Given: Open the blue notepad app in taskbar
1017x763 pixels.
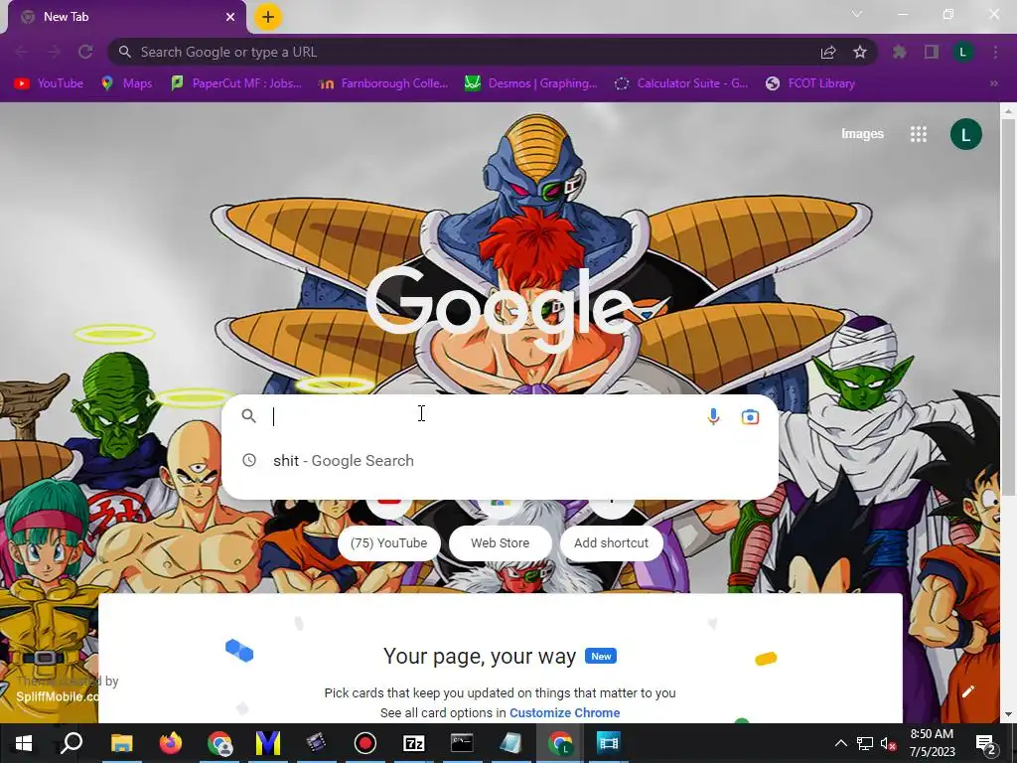Looking at the screenshot, I should [x=510, y=743].
